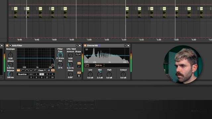Select quantize value 8
Viewport: 212px width, 119px height.
42,77
